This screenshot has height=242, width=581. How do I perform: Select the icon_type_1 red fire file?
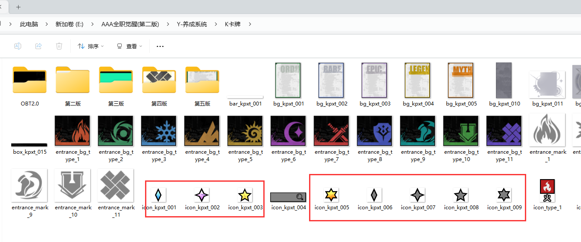(547, 191)
